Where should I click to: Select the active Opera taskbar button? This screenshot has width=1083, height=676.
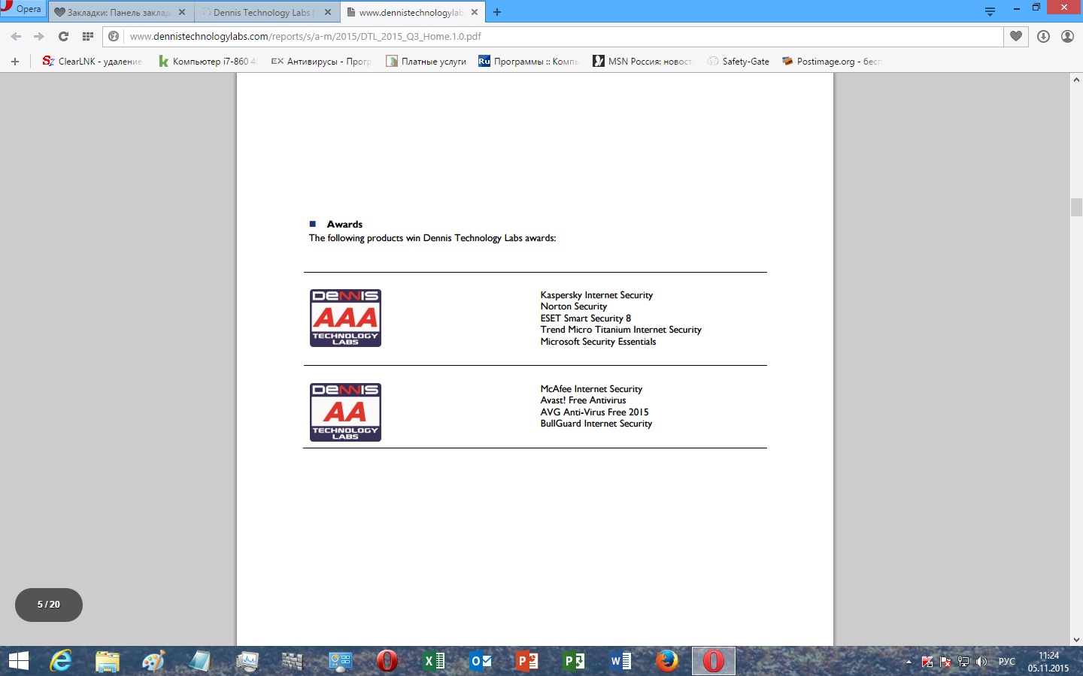(x=713, y=661)
